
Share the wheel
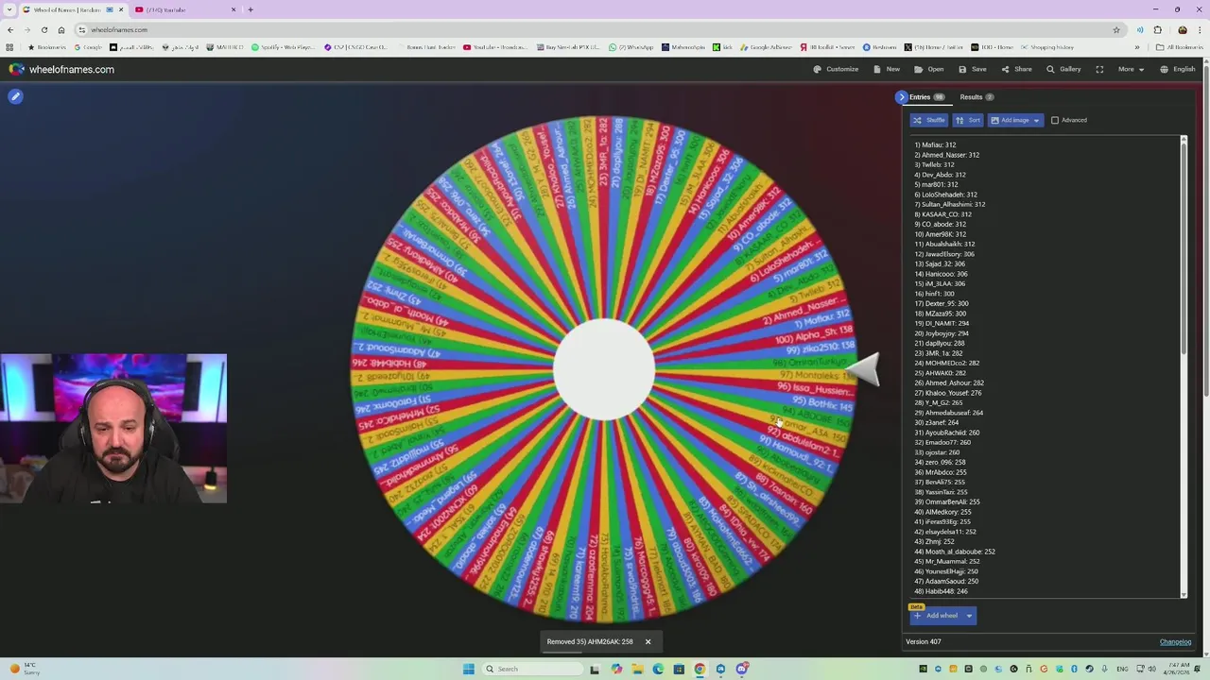point(1017,69)
